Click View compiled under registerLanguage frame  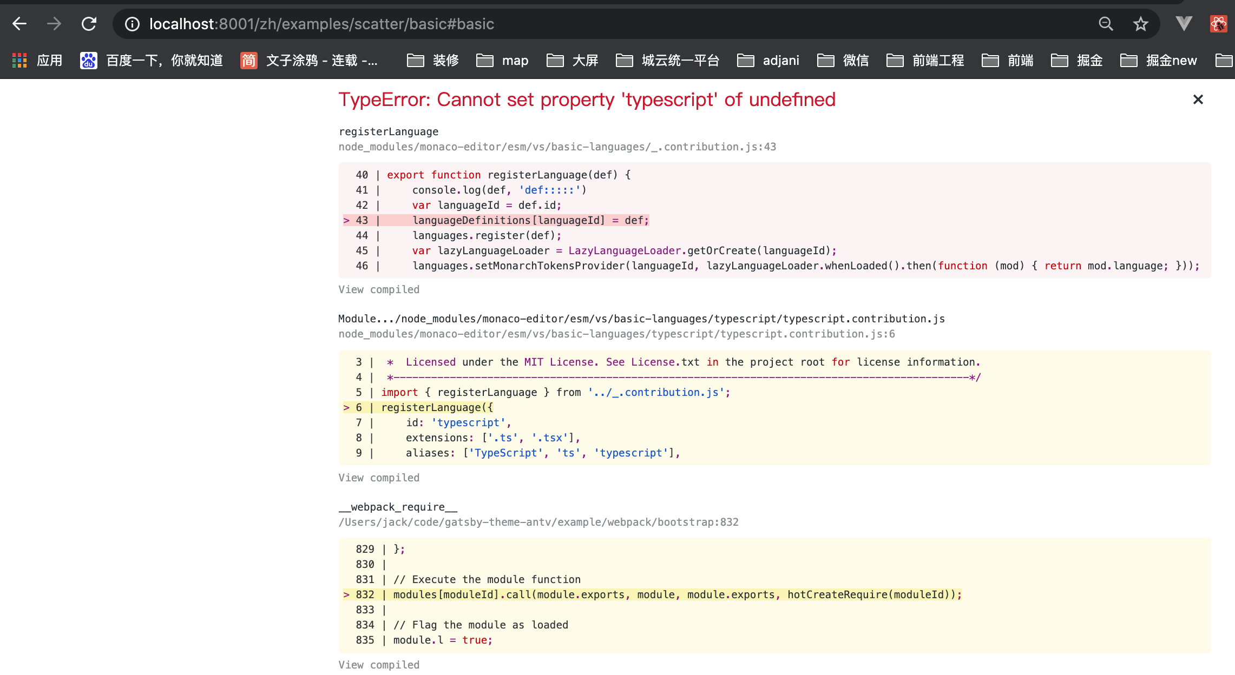pyautogui.click(x=379, y=289)
